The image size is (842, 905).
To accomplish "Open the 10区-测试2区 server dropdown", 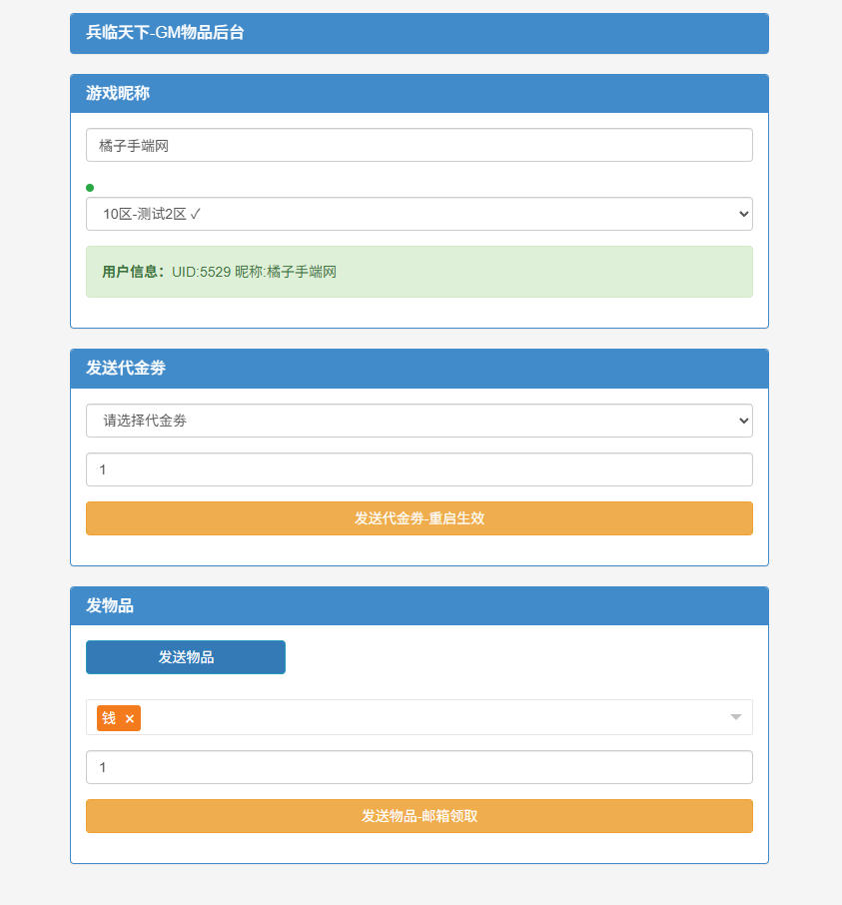I will pyautogui.click(x=419, y=214).
